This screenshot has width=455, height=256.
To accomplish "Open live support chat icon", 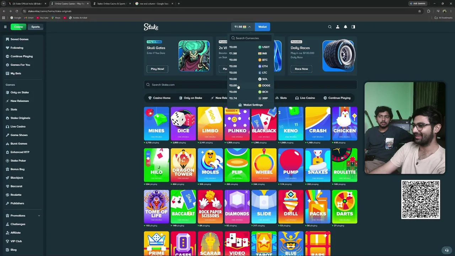I will [x=447, y=250].
